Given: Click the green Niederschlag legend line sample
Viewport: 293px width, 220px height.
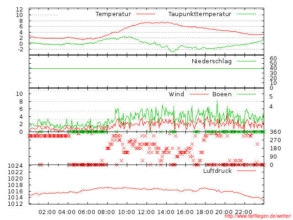Looking at the screenshot, I should point(246,61).
